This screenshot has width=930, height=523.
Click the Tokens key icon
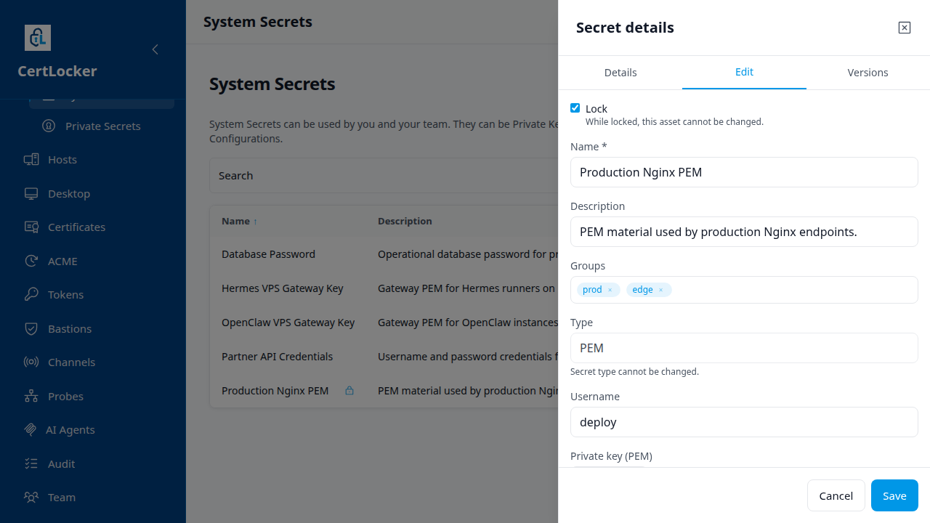point(31,295)
